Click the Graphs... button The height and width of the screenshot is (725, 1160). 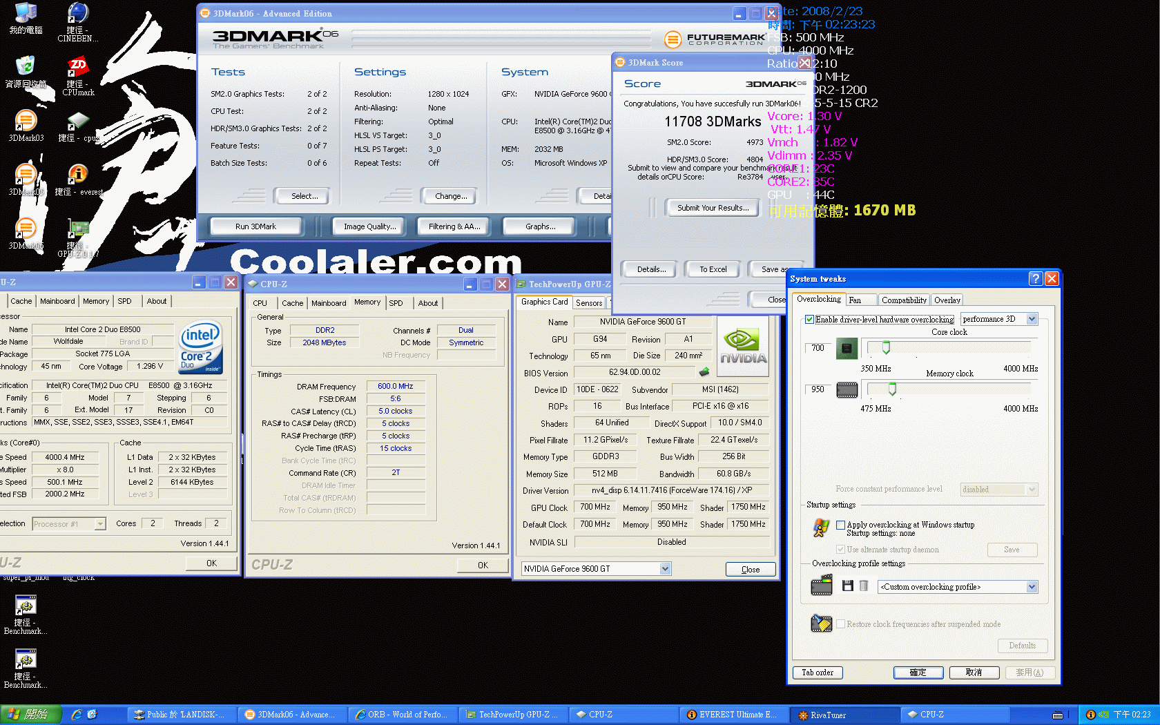tap(540, 226)
